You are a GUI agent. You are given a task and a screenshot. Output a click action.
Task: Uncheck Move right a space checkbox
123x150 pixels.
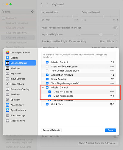tap(49, 96)
